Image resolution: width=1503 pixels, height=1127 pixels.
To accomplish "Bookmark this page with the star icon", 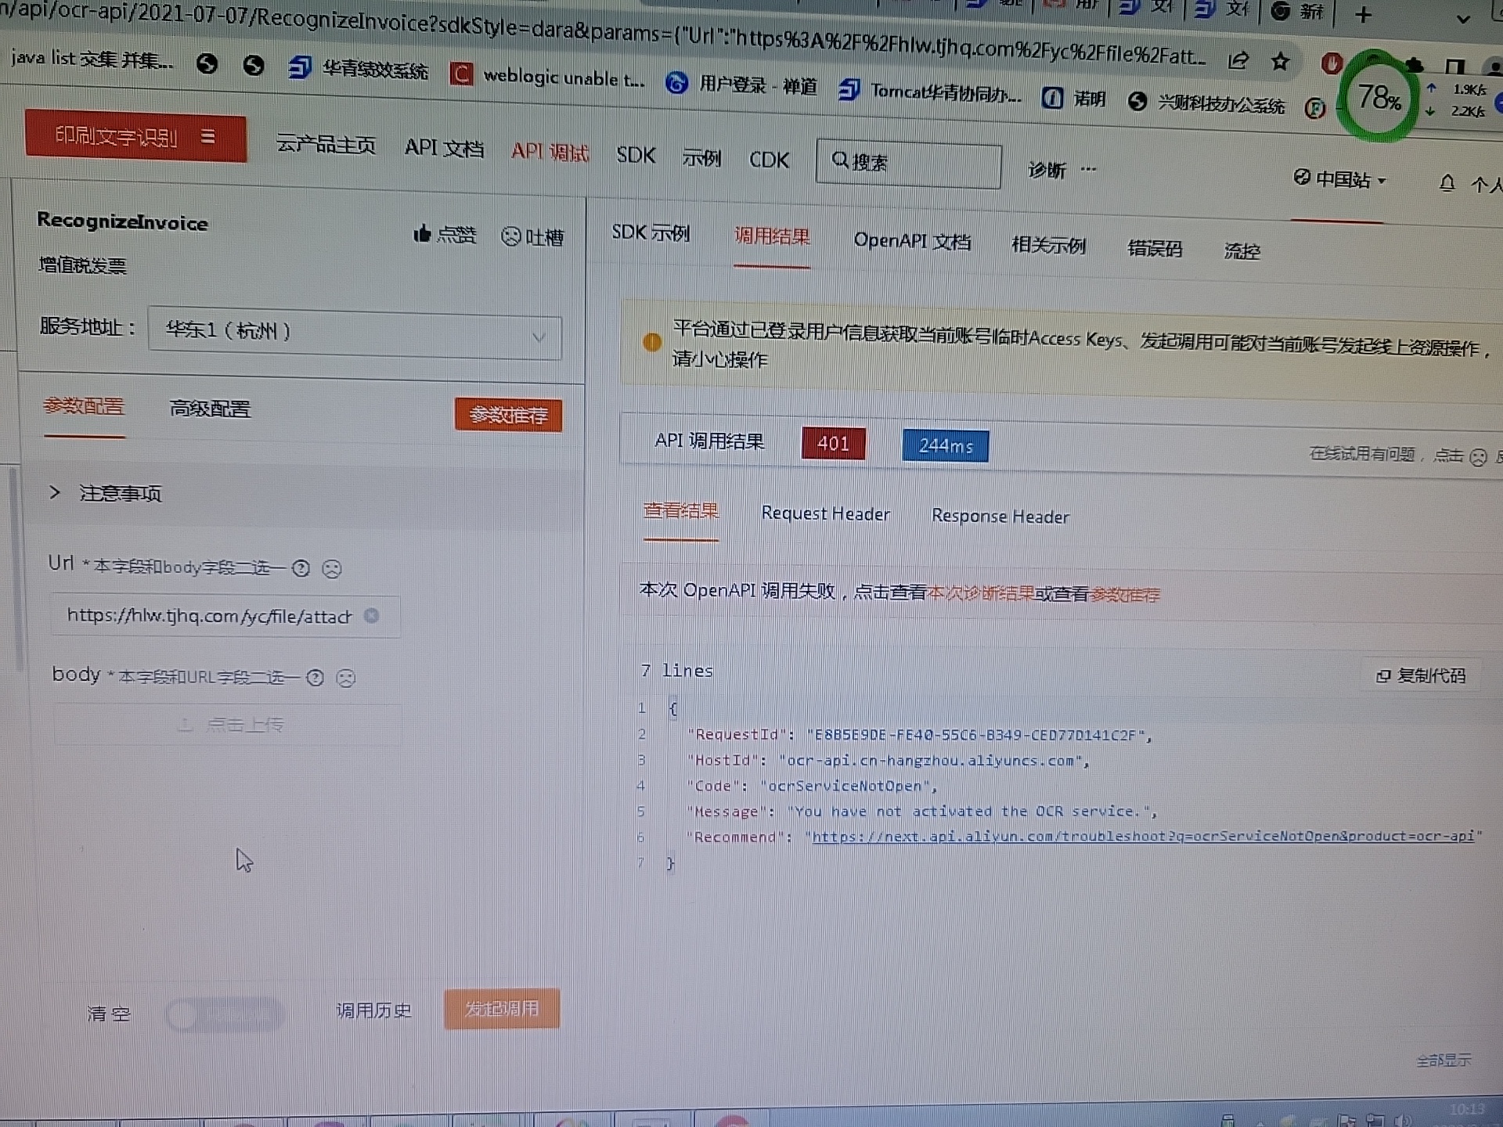I will pos(1280,61).
